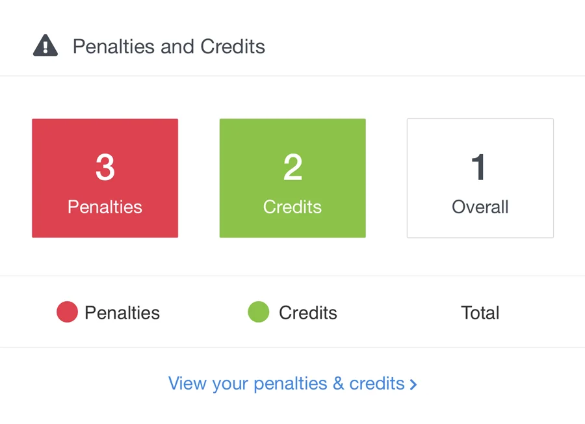Click the alert icon beside the panel title
The height and width of the screenshot is (424, 585).
44,45
